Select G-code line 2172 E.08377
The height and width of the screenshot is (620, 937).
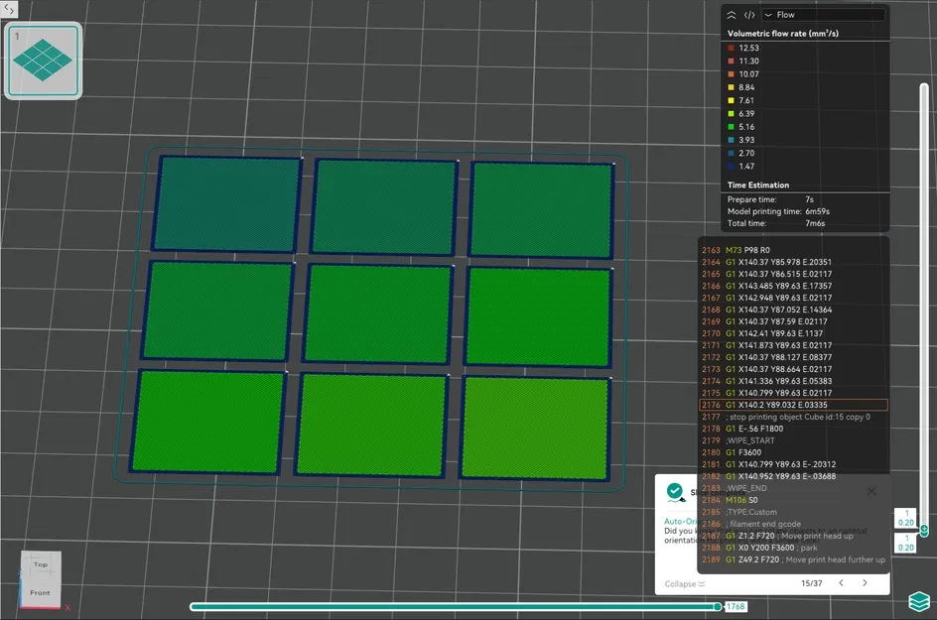pyautogui.click(x=793, y=357)
